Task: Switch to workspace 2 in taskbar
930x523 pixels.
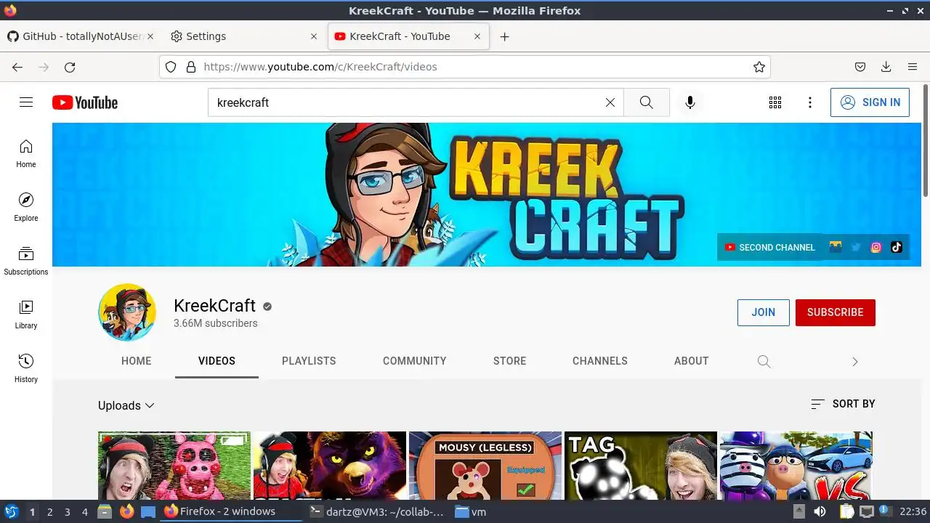Action: [x=50, y=511]
